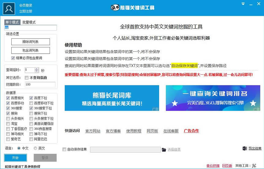
Task: Switch to 批量模式 tab
Action: point(29,22)
